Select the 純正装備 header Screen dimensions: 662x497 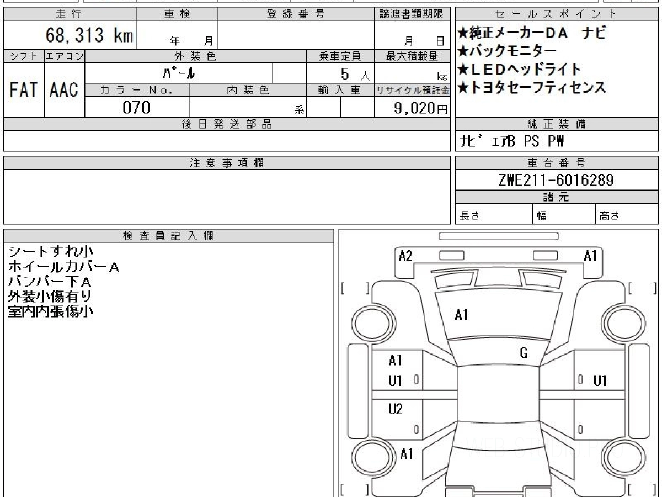point(557,124)
